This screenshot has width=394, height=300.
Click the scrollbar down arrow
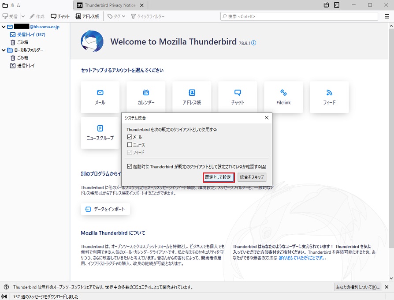391,278
